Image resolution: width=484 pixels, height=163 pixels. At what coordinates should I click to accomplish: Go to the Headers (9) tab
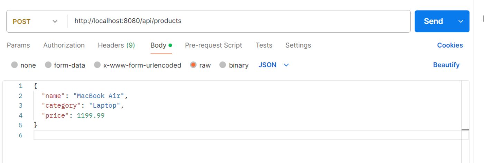click(116, 45)
